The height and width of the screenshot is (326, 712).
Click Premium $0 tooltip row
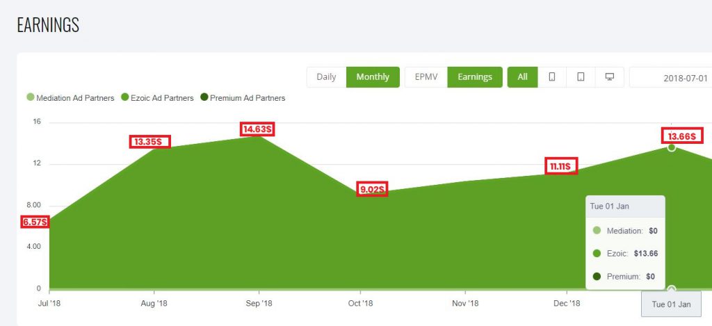click(625, 276)
